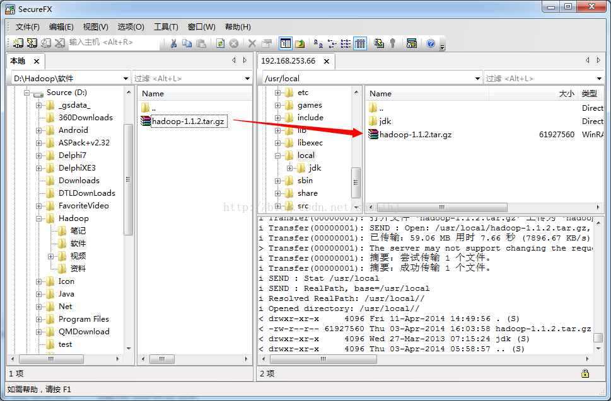Toggle the folder tree pane icon

(286, 43)
